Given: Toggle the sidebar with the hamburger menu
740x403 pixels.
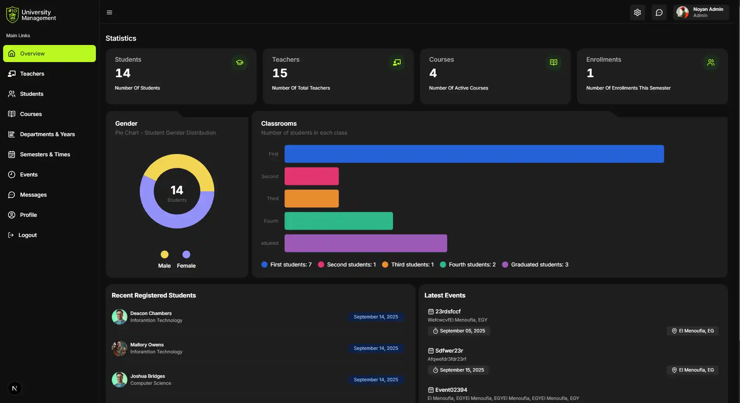Looking at the screenshot, I should [109, 12].
